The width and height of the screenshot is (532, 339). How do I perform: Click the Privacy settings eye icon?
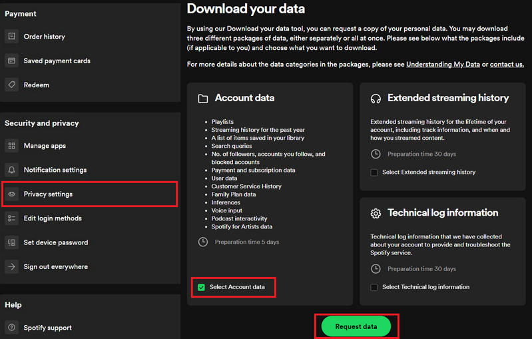(x=11, y=194)
